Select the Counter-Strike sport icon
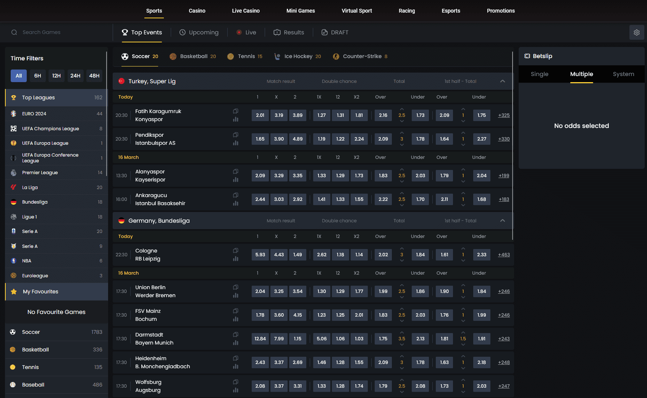 [336, 56]
